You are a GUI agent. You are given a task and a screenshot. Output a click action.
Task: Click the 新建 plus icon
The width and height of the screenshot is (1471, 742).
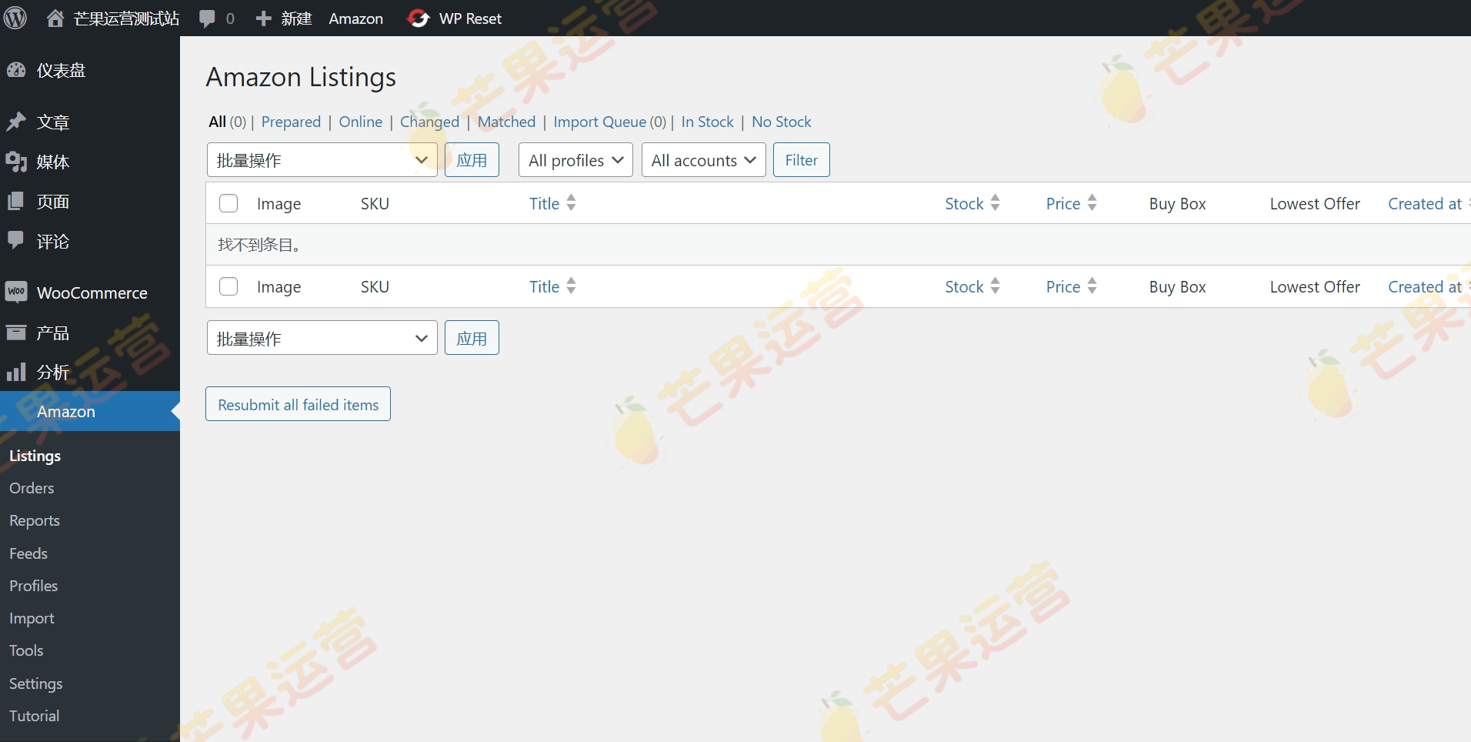[265, 18]
